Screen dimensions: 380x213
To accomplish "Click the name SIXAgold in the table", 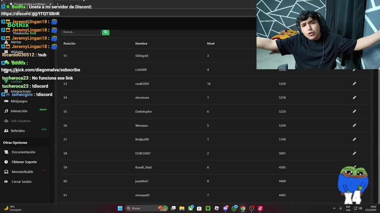I will 142,56.
